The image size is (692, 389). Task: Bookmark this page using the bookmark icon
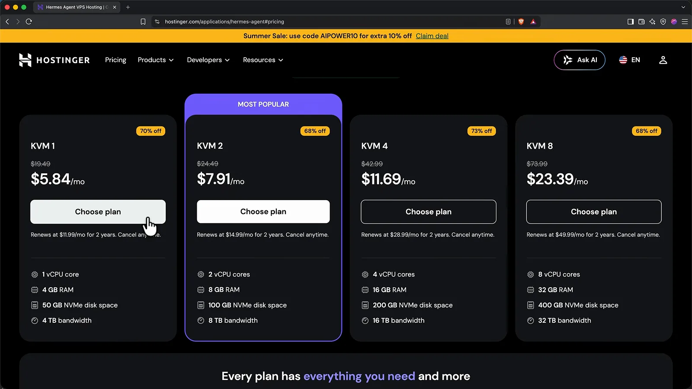[x=143, y=22]
